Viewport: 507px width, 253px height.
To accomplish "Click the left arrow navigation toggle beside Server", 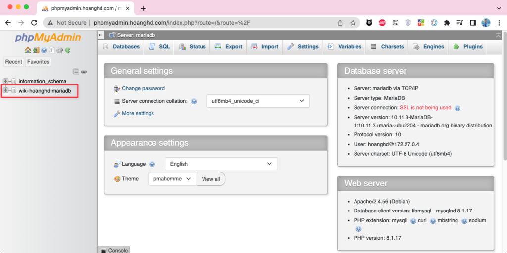I will click(101, 35).
